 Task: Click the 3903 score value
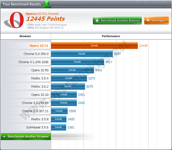click(99, 70)
